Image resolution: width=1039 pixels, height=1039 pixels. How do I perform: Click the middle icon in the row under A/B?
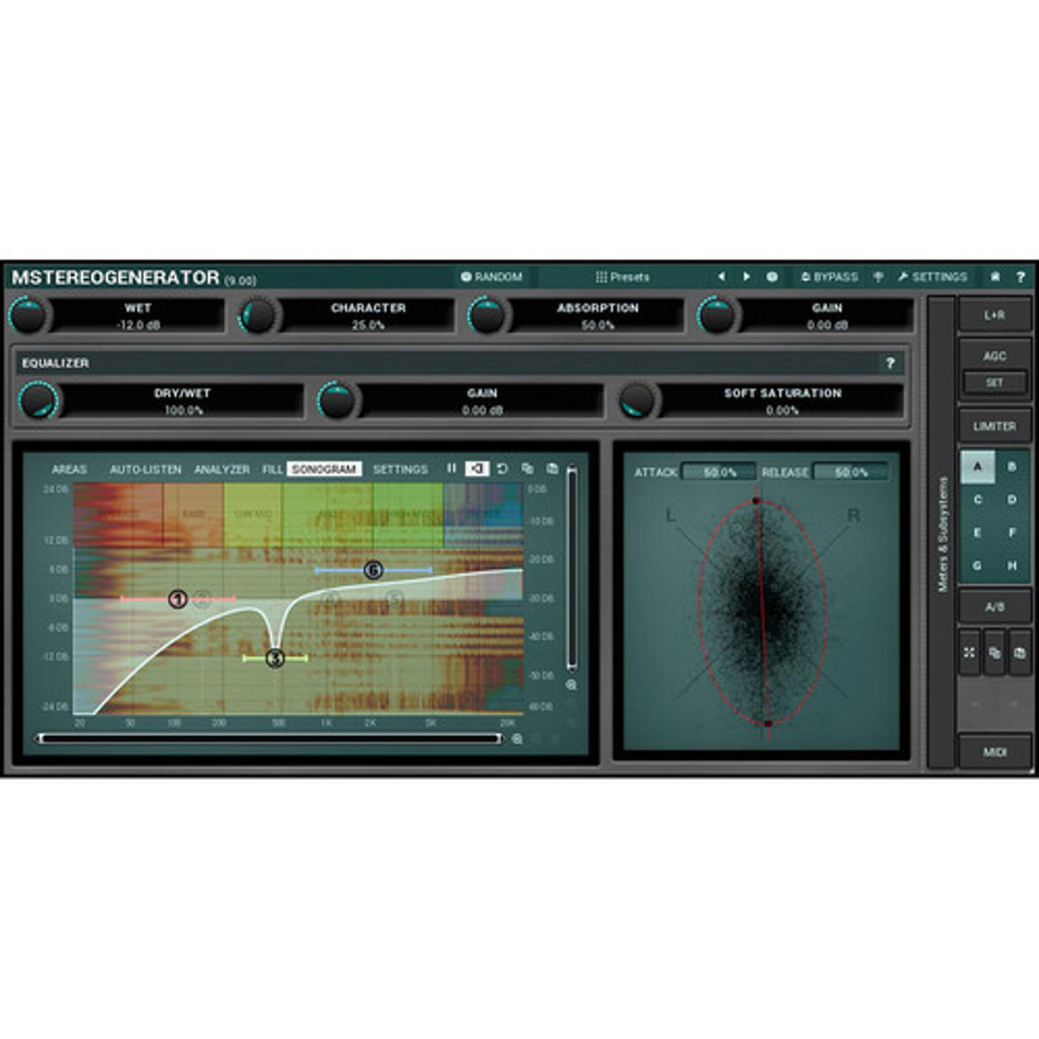pyautogui.click(x=995, y=653)
